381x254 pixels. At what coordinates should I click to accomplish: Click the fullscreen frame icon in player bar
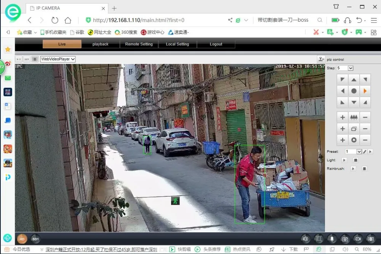pyautogui.click(x=319, y=239)
